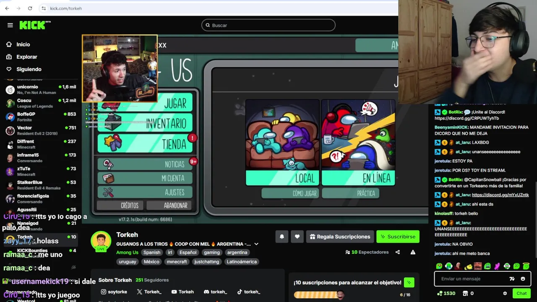Click Regala Suscripciones button
Screen dimensions: 537x302
(x=340, y=237)
